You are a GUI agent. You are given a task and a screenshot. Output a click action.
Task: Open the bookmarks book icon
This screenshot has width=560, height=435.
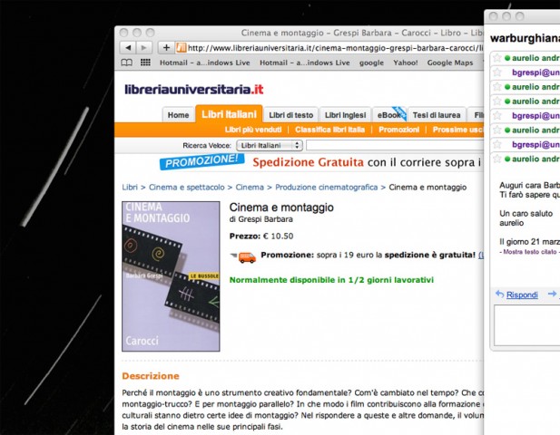coord(126,63)
